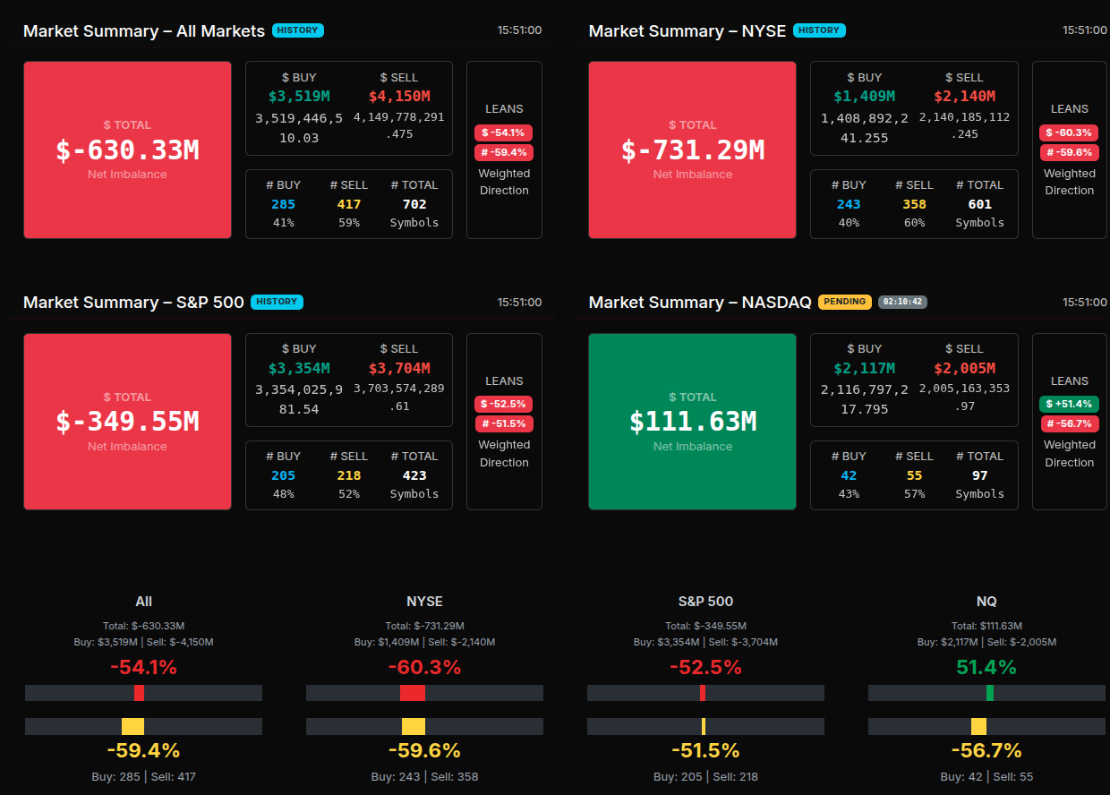Click the green $ +51.4% lean badge
This screenshot has width=1110, height=795.
(1069, 404)
